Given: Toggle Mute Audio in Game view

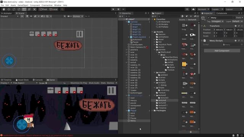Looking at the screenshot, I should [94, 83].
